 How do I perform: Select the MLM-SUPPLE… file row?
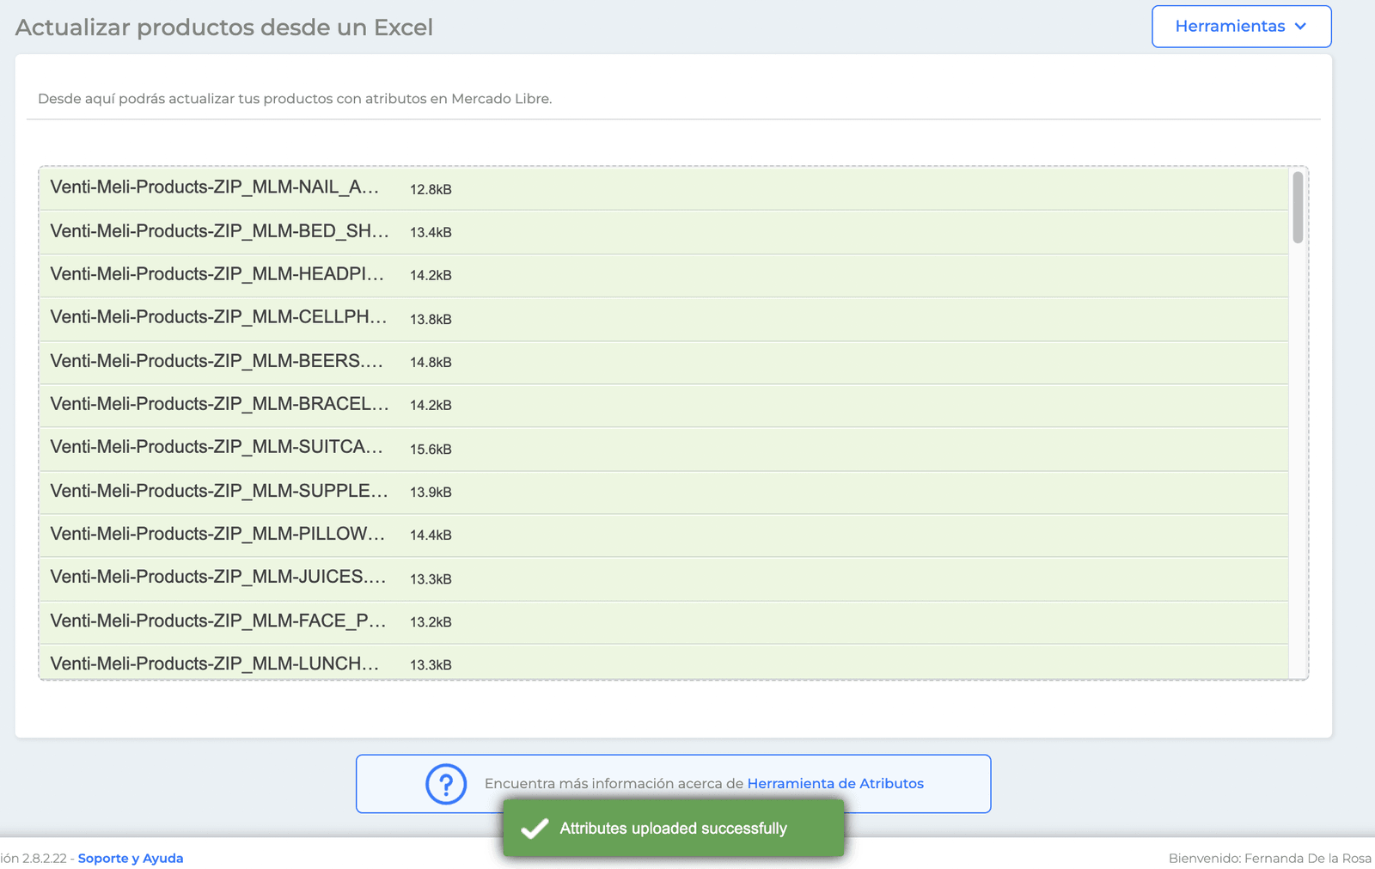click(663, 492)
